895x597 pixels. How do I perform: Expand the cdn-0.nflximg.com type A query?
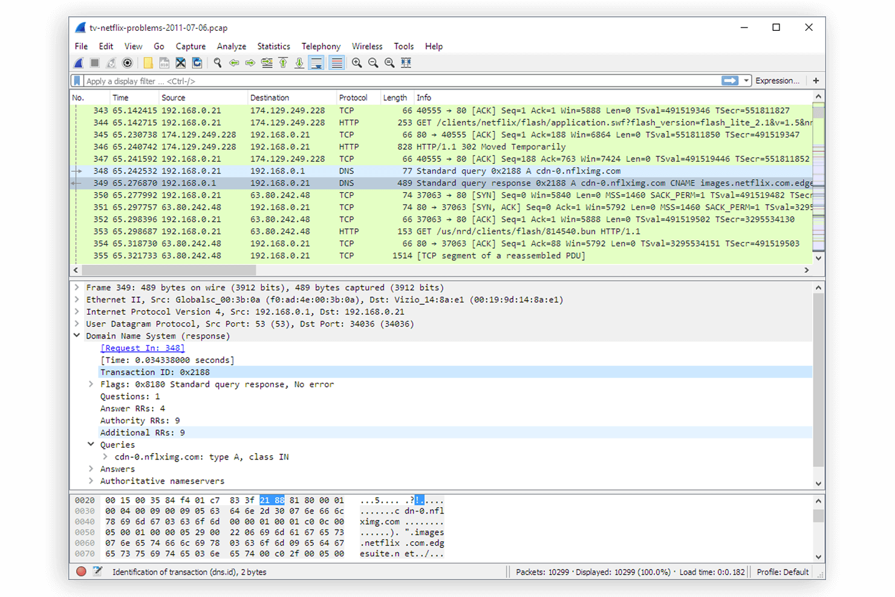pos(105,457)
